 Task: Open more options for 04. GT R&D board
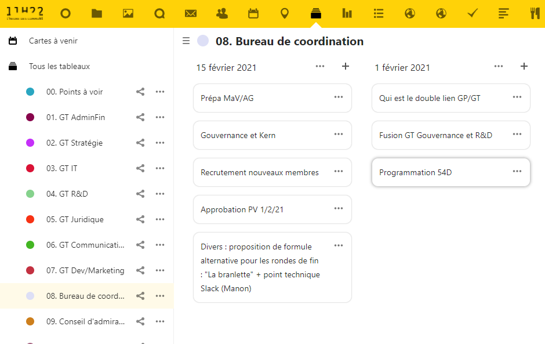click(160, 194)
